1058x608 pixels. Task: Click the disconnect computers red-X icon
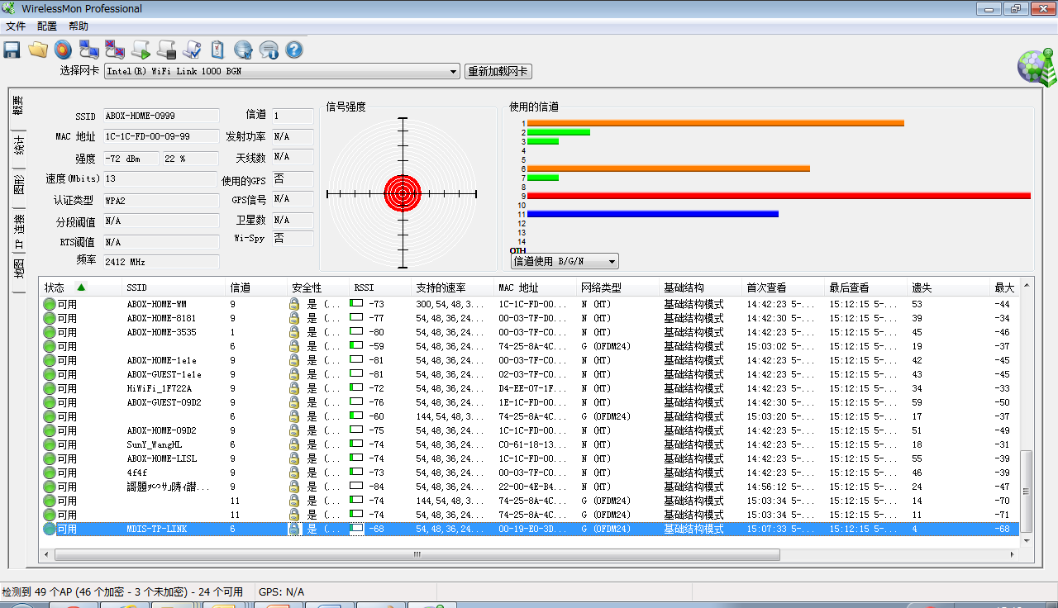(115, 50)
